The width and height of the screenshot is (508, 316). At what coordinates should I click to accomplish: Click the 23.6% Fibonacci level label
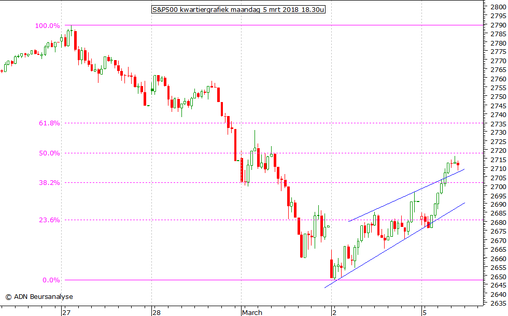coord(49,220)
